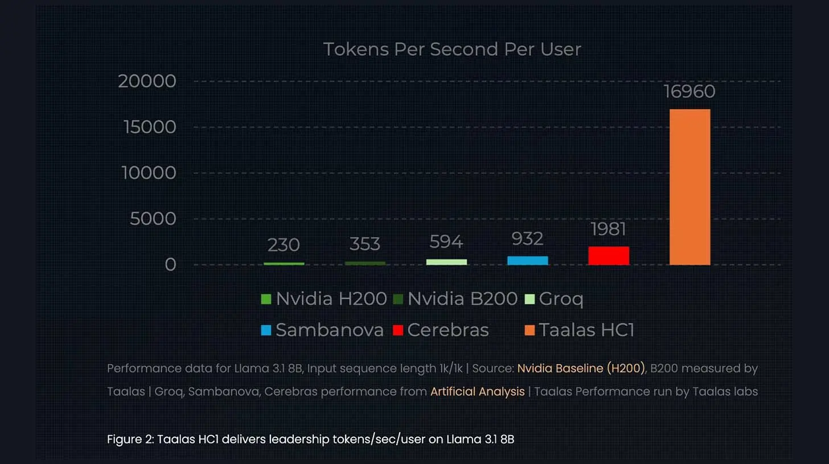Click the tall orange Taalas HC1 bar
Viewport: 829px width, 464px height.
[x=690, y=187]
